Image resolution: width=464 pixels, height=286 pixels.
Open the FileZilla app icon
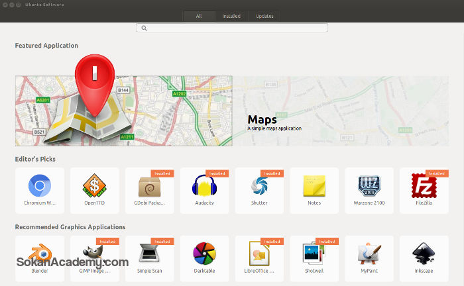tap(424, 185)
